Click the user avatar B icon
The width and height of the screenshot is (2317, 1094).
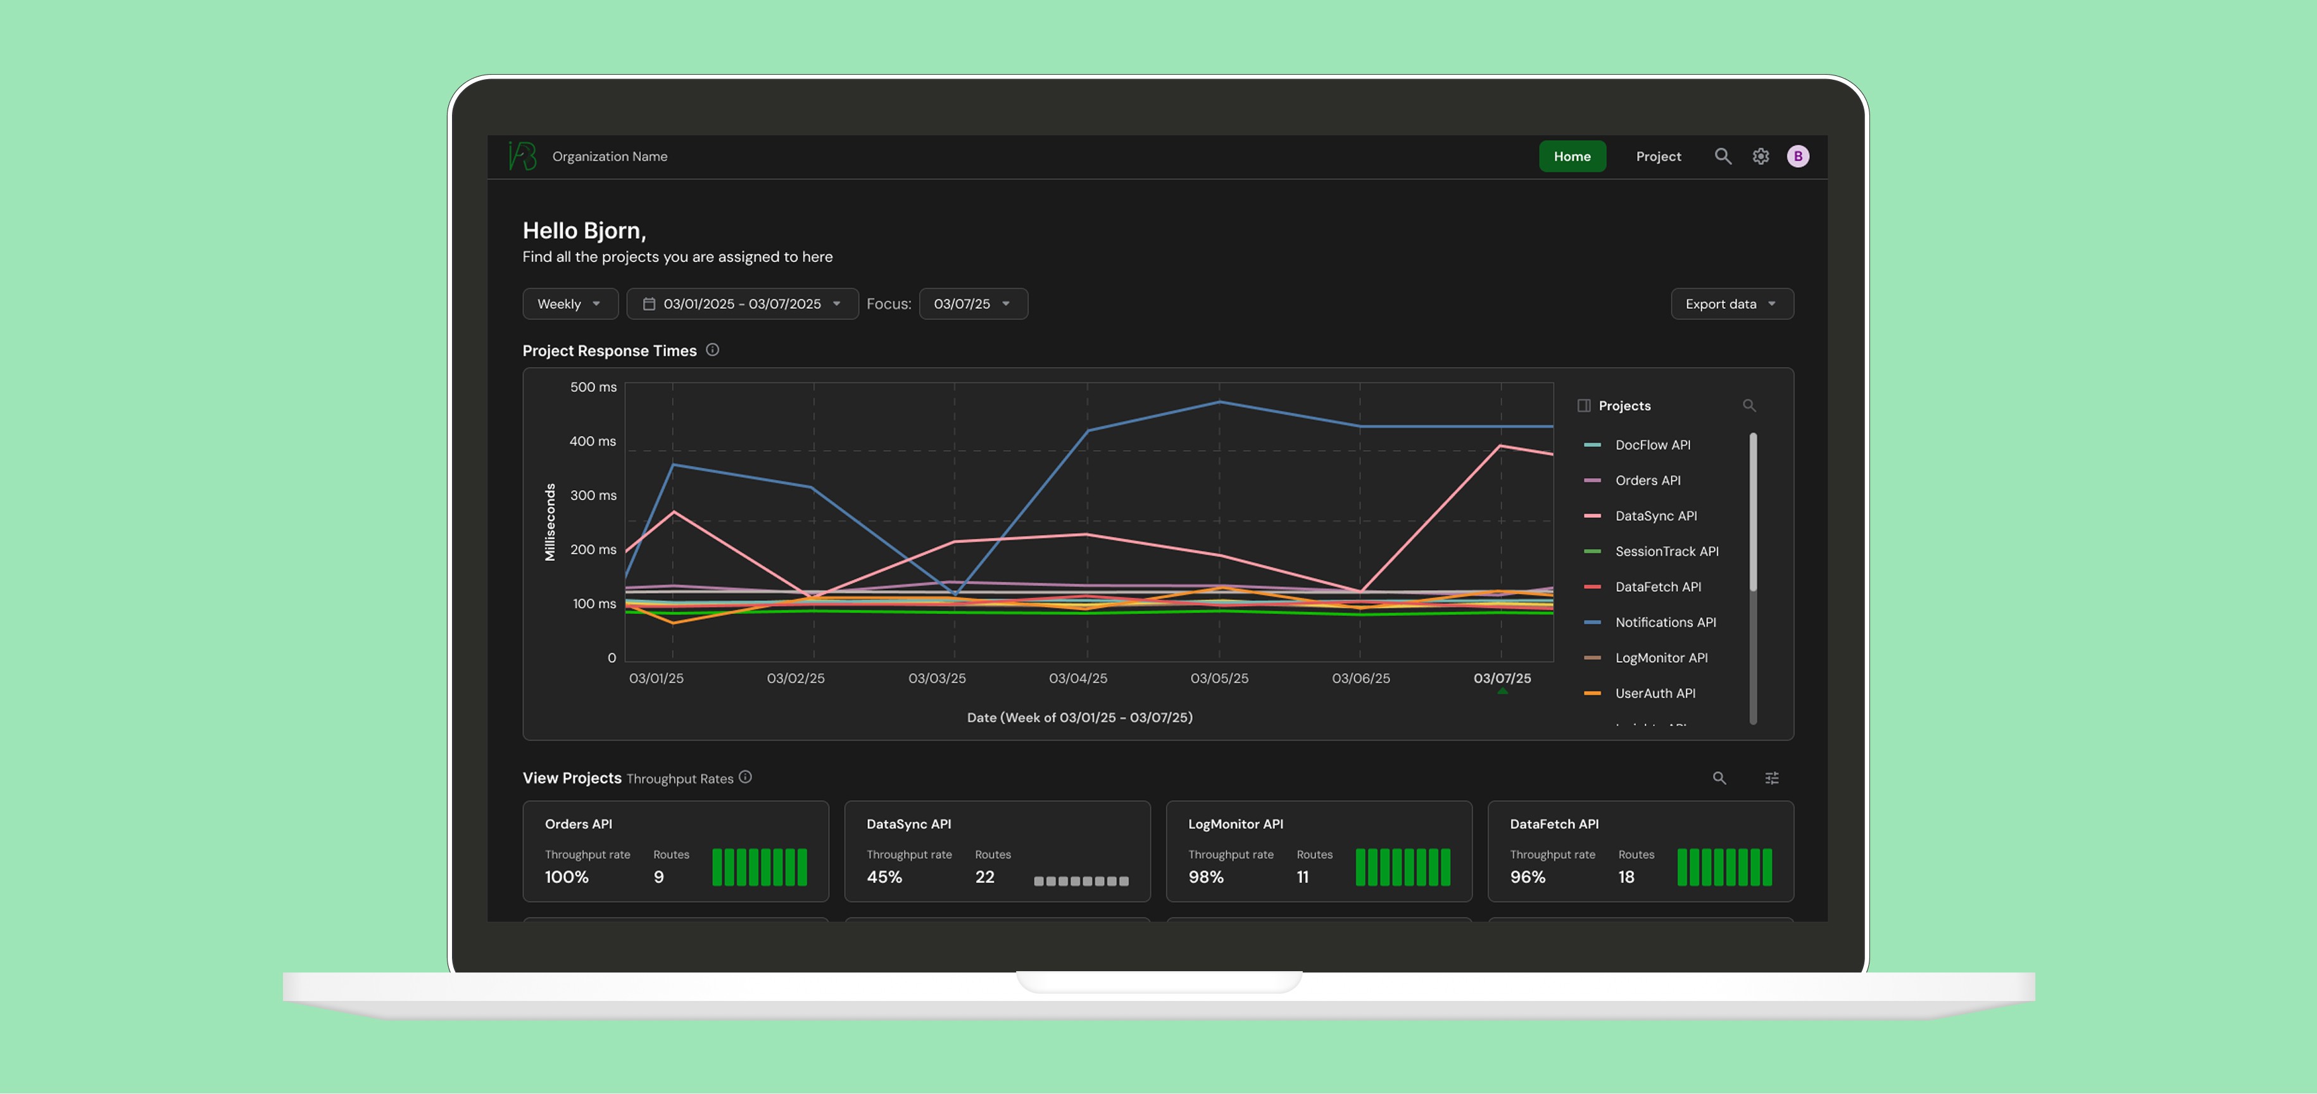[1797, 156]
